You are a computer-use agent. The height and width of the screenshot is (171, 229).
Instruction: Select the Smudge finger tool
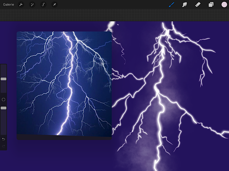click(x=185, y=5)
